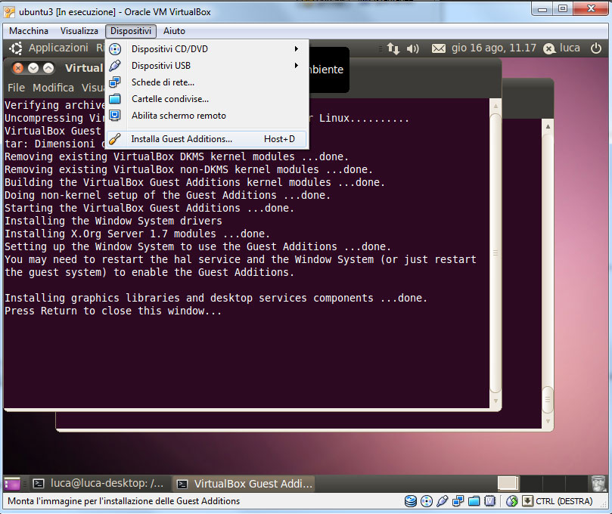
Task: Open the messaging envelope indicator
Action: [x=438, y=48]
